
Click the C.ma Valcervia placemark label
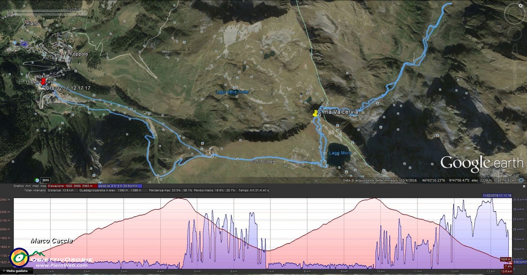coord(338,112)
